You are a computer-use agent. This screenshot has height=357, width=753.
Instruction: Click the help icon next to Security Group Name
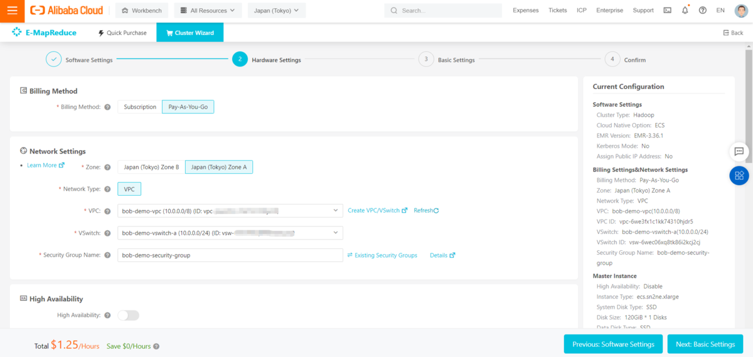pyautogui.click(x=107, y=255)
